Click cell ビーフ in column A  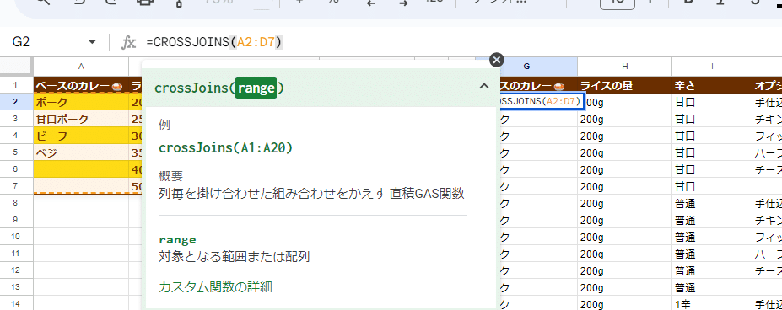point(81,136)
